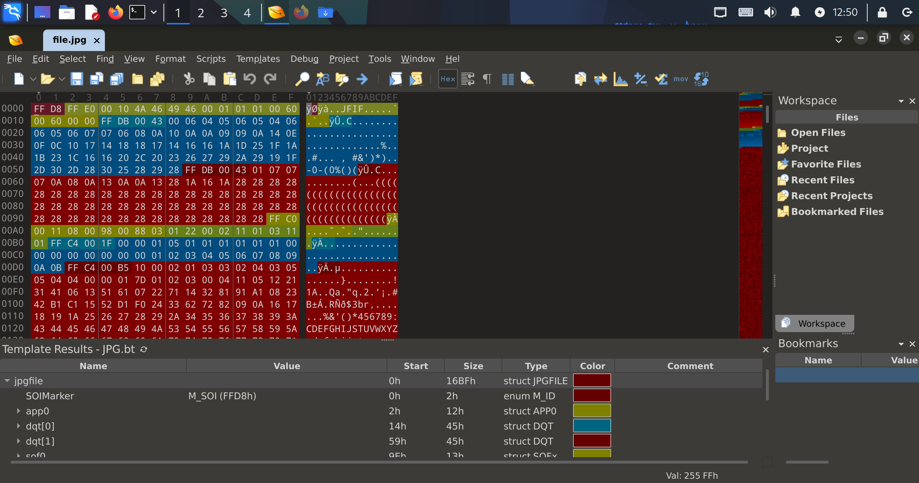This screenshot has width=919, height=483.
Task: Expand the app0 struct row
Action: 18,411
